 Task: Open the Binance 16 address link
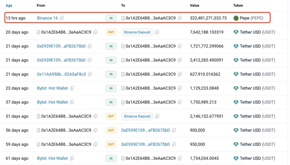pos(47,18)
